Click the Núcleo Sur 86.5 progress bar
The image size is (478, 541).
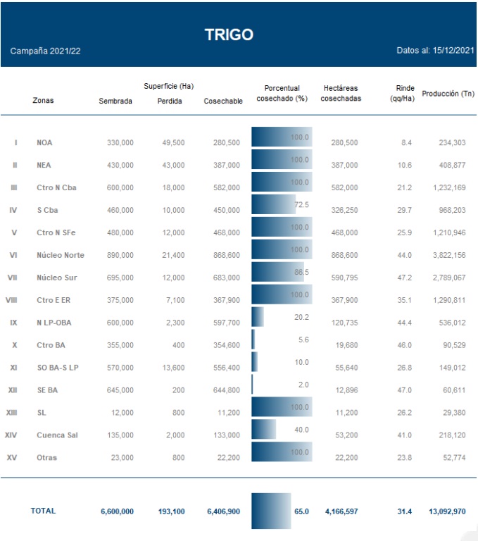(x=278, y=273)
